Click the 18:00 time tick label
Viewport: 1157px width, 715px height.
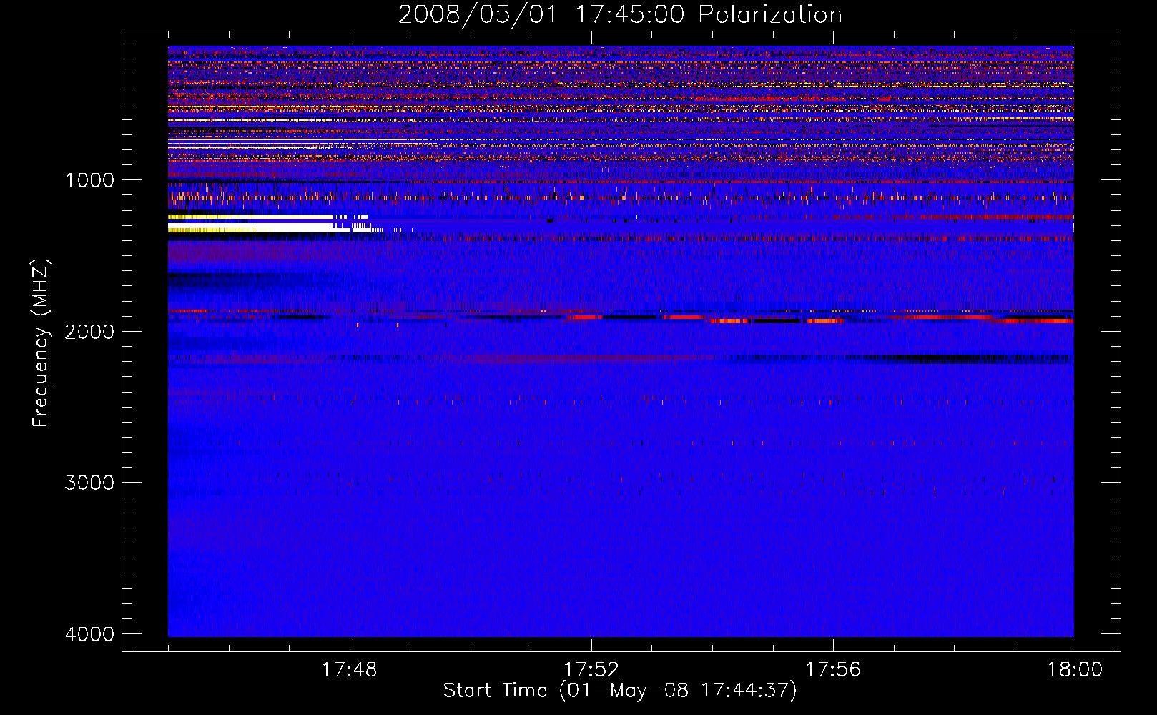[1075, 670]
